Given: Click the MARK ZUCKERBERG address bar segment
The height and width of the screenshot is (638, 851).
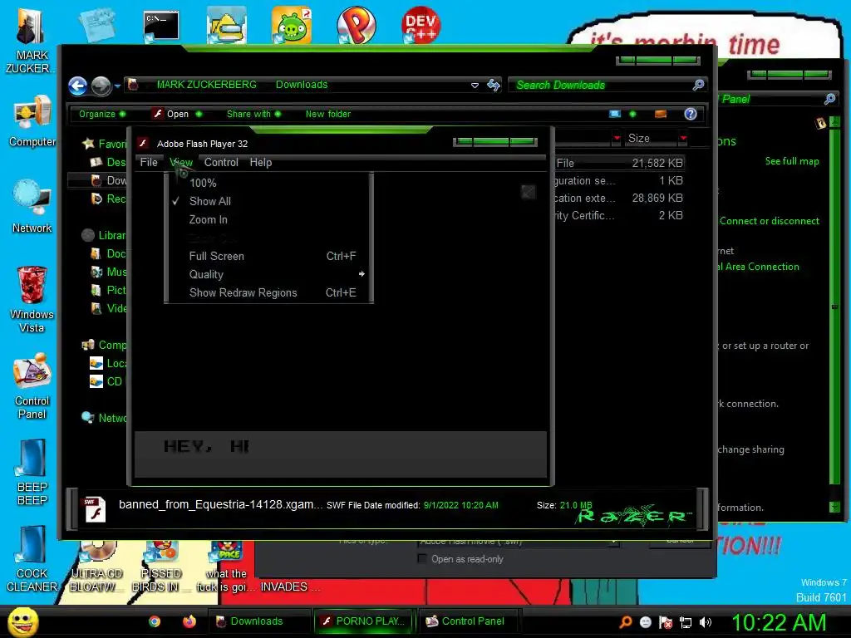Looking at the screenshot, I should tap(206, 85).
